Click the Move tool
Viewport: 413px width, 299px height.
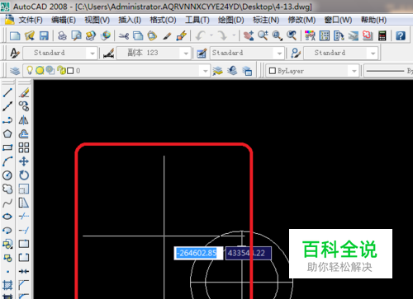tap(24, 161)
